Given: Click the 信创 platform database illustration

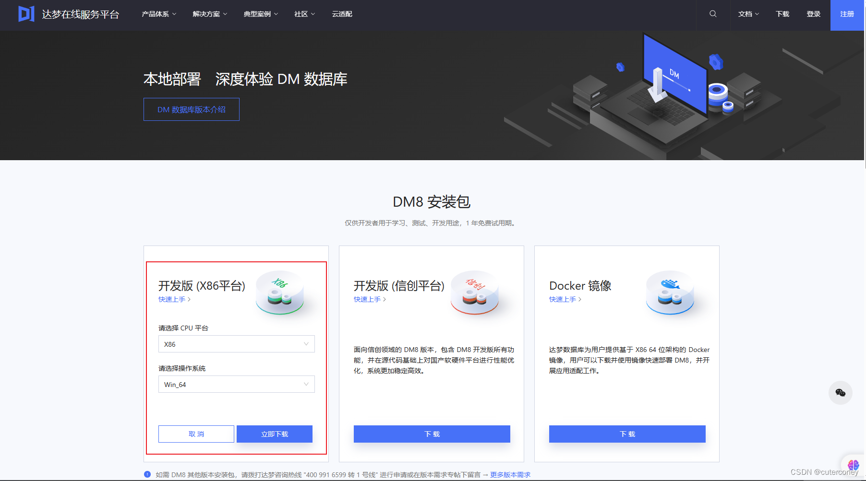Looking at the screenshot, I should click(475, 292).
